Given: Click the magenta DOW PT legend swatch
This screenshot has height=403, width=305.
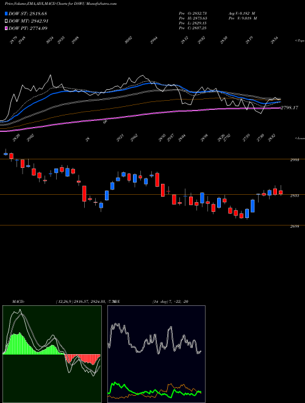Looking at the screenshot, I should (x=7, y=28).
